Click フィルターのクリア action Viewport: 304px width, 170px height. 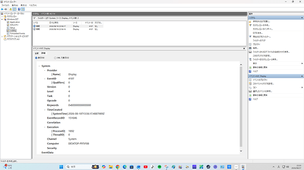(x=259, y=40)
